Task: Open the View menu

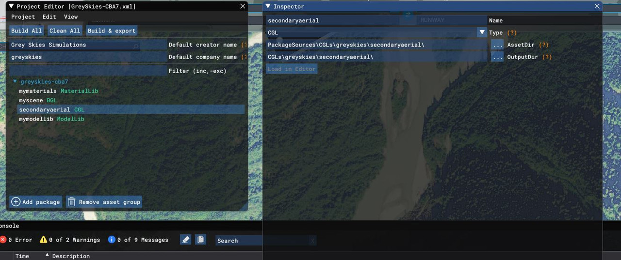Action: click(x=71, y=17)
